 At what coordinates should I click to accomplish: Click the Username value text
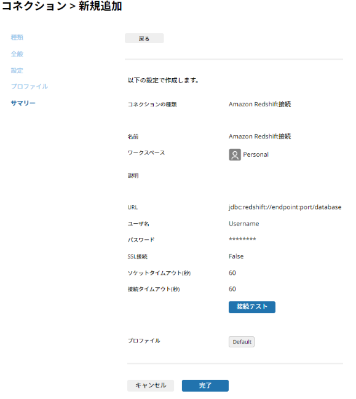point(243,224)
